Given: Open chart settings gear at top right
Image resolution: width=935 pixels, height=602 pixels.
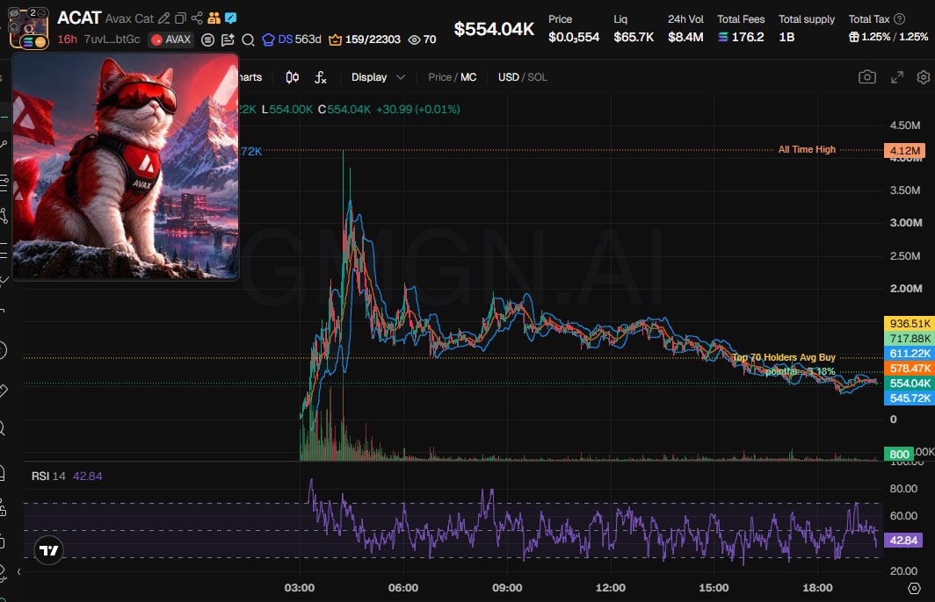Looking at the screenshot, I should pyautogui.click(x=923, y=77).
